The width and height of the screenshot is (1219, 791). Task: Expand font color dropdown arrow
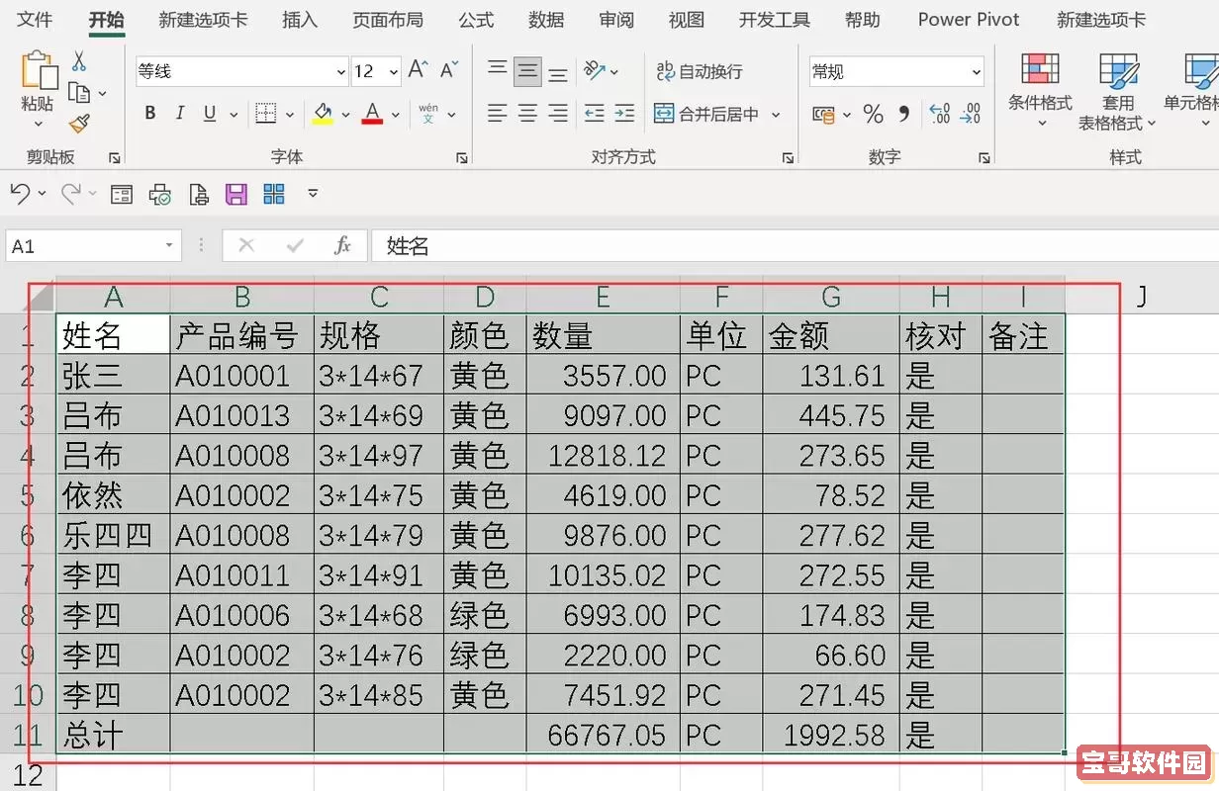point(395,115)
